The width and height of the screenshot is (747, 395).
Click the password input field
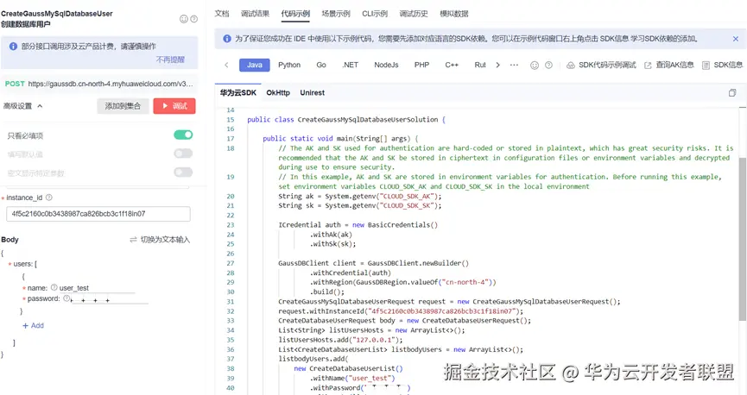click(x=110, y=299)
